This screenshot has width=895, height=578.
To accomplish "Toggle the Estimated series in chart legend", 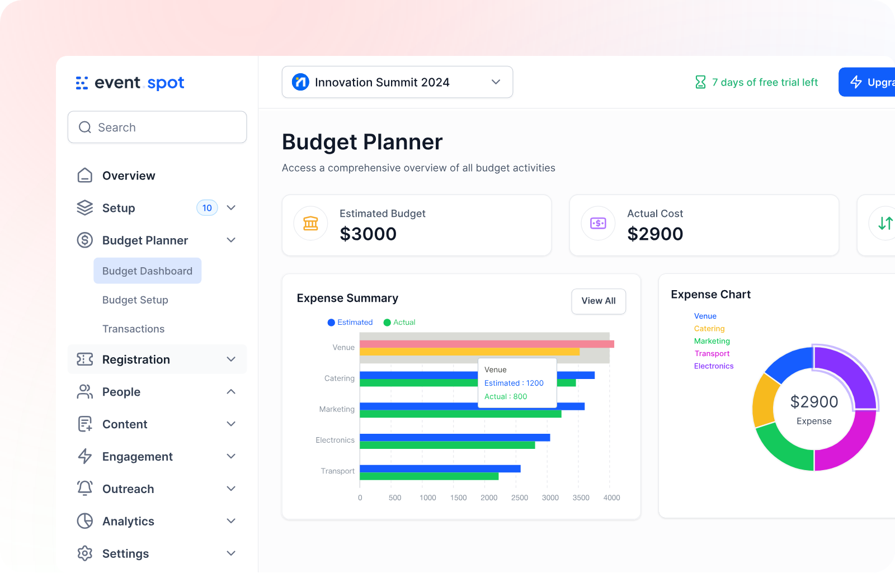I will tap(350, 323).
